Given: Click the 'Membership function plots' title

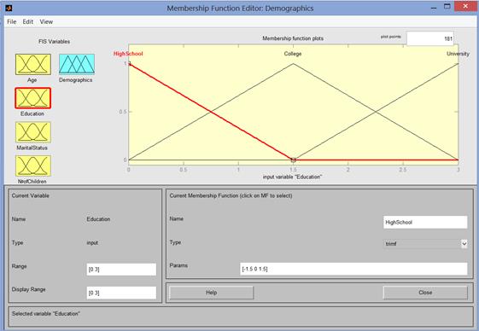Looking at the screenshot, I should pyautogui.click(x=293, y=38).
